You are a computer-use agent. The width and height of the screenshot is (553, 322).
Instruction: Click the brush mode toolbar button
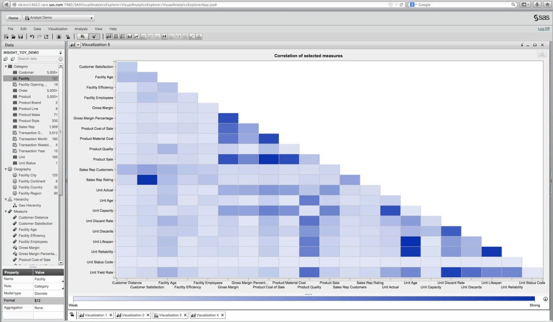point(94,37)
